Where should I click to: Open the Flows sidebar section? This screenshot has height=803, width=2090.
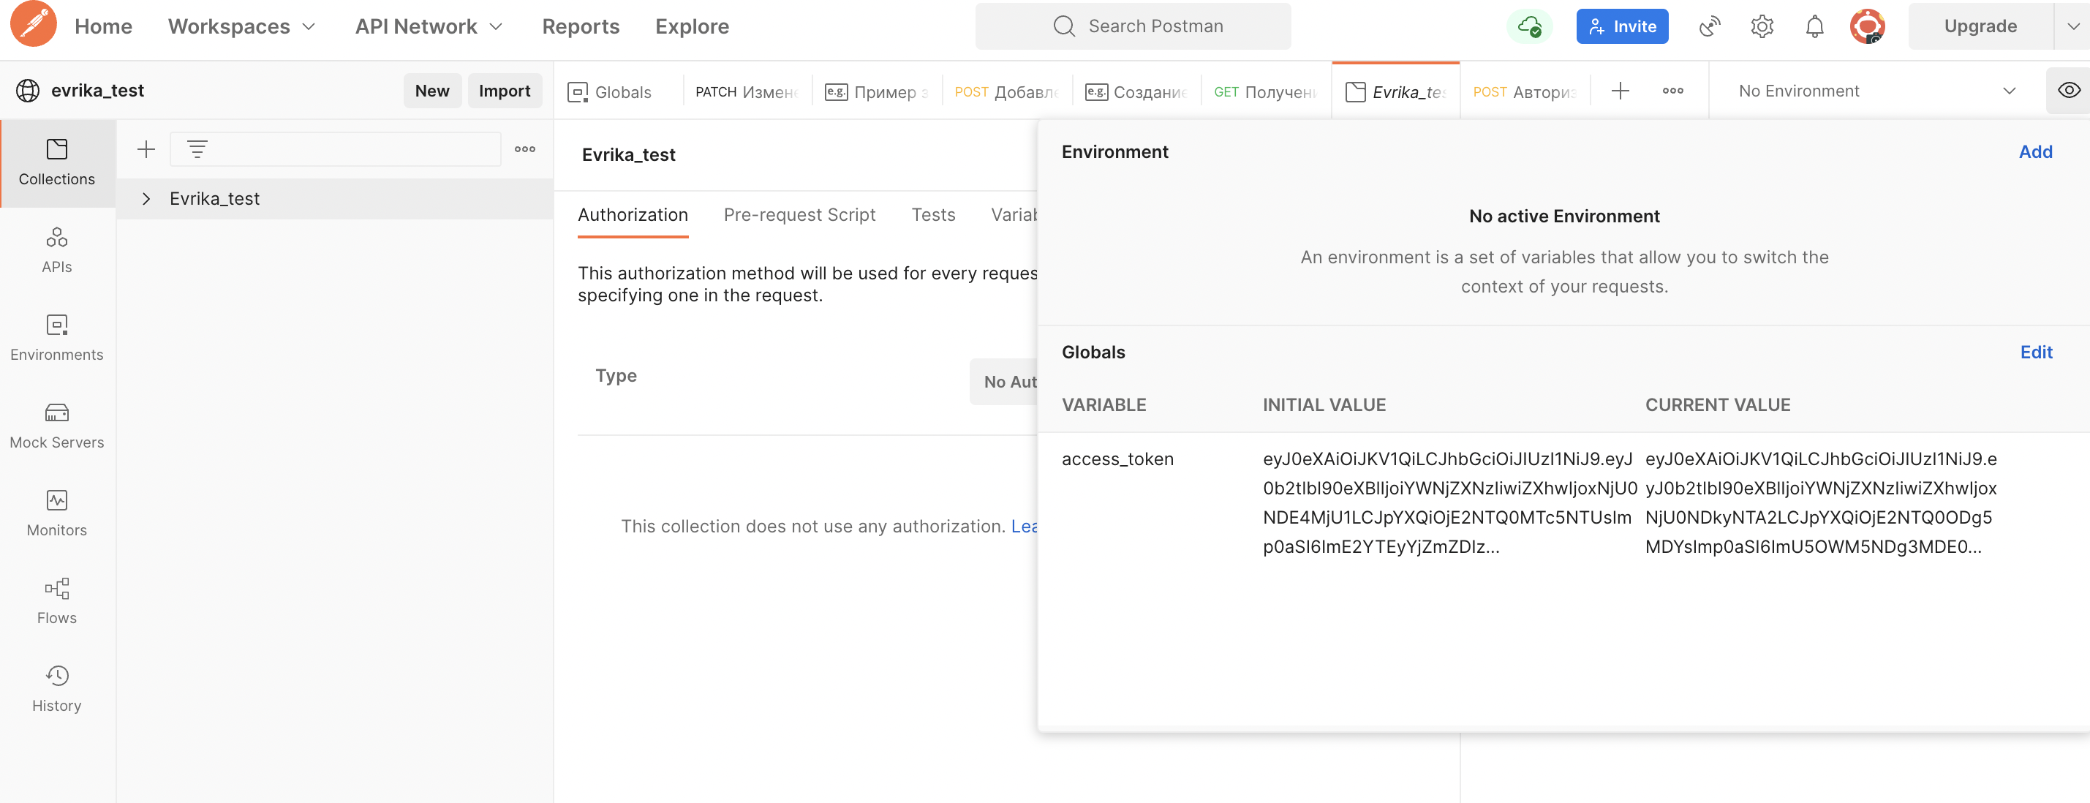pyautogui.click(x=57, y=600)
